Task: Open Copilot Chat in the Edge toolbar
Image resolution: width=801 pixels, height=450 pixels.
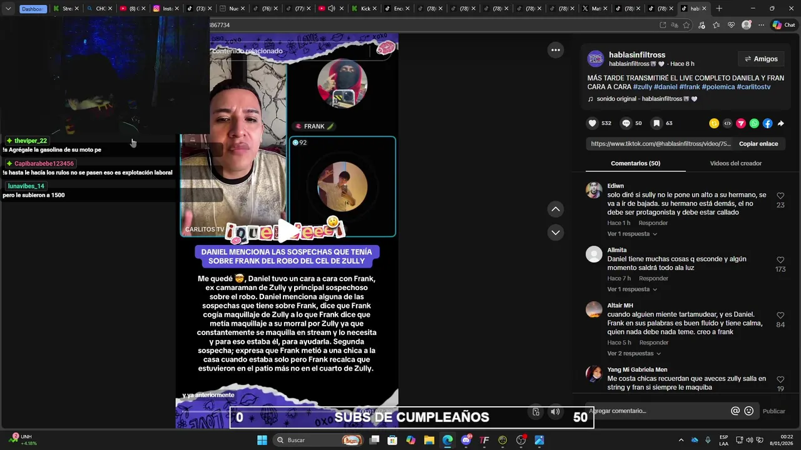Action: tap(783, 25)
